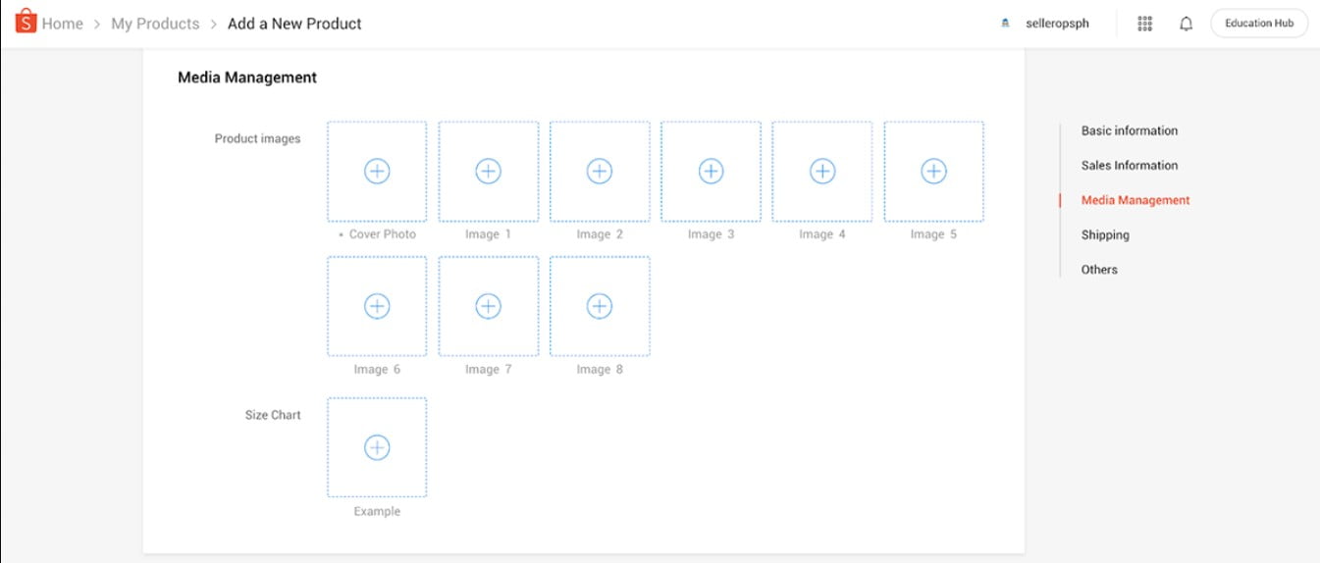Jump to Basic information section
1320x563 pixels.
tap(1129, 130)
